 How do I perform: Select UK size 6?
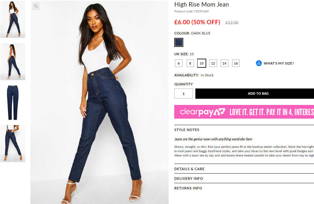pos(179,63)
